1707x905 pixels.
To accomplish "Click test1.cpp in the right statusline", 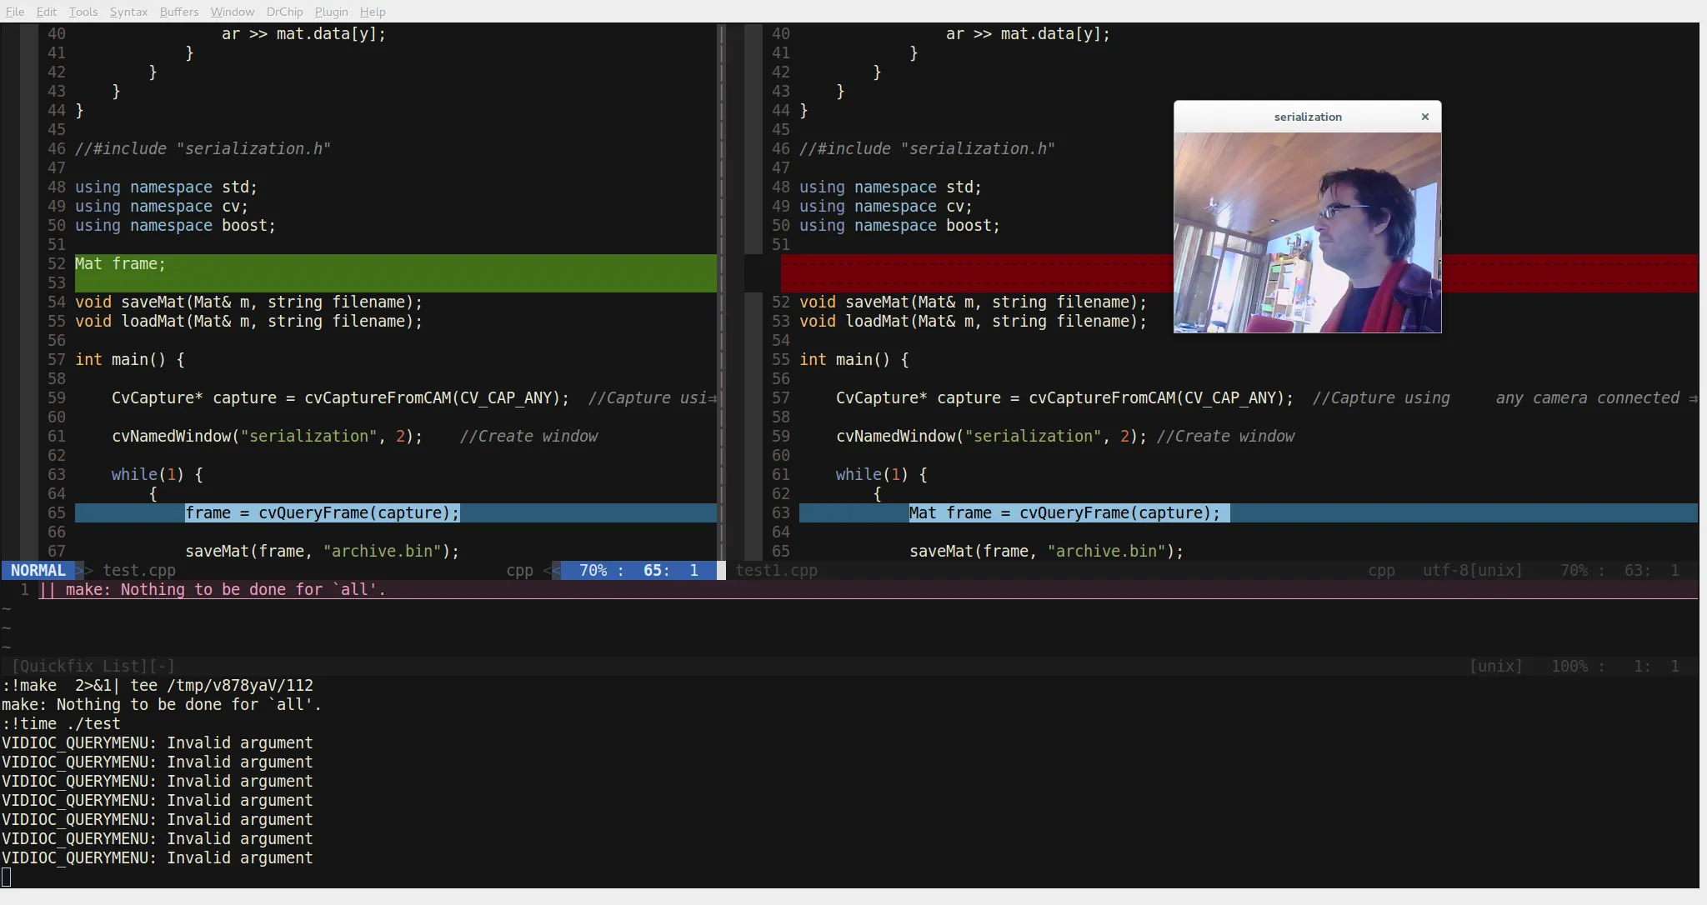I will [776, 571].
